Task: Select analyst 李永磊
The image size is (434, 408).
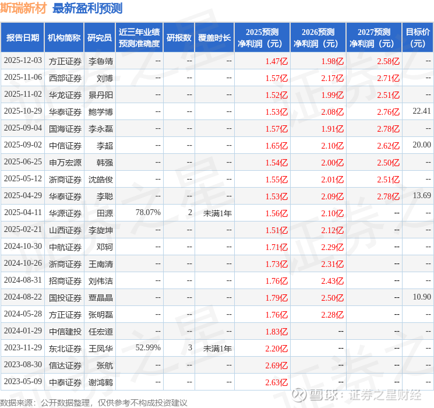Action: [x=101, y=129]
